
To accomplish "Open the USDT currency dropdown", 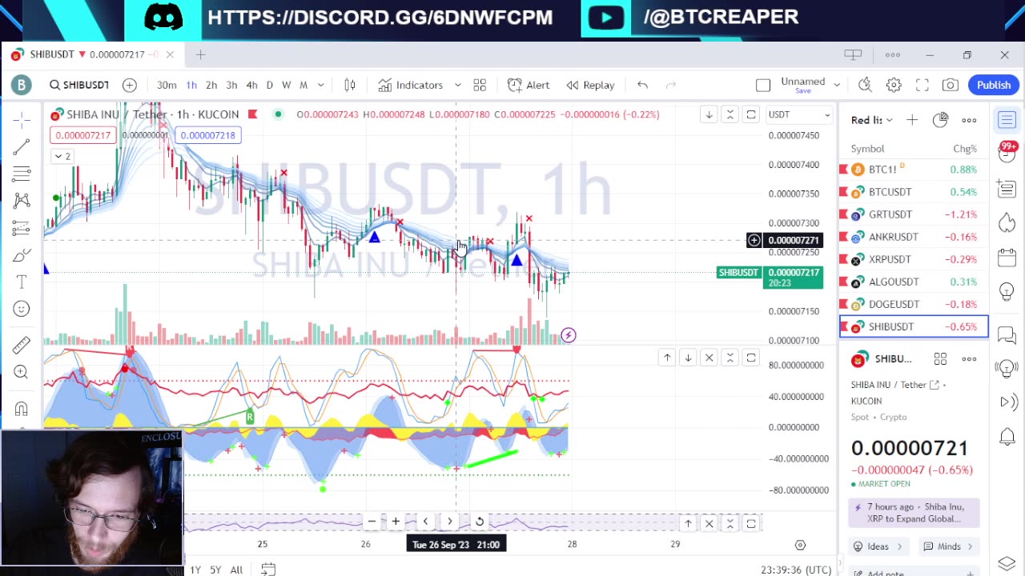I will (798, 114).
